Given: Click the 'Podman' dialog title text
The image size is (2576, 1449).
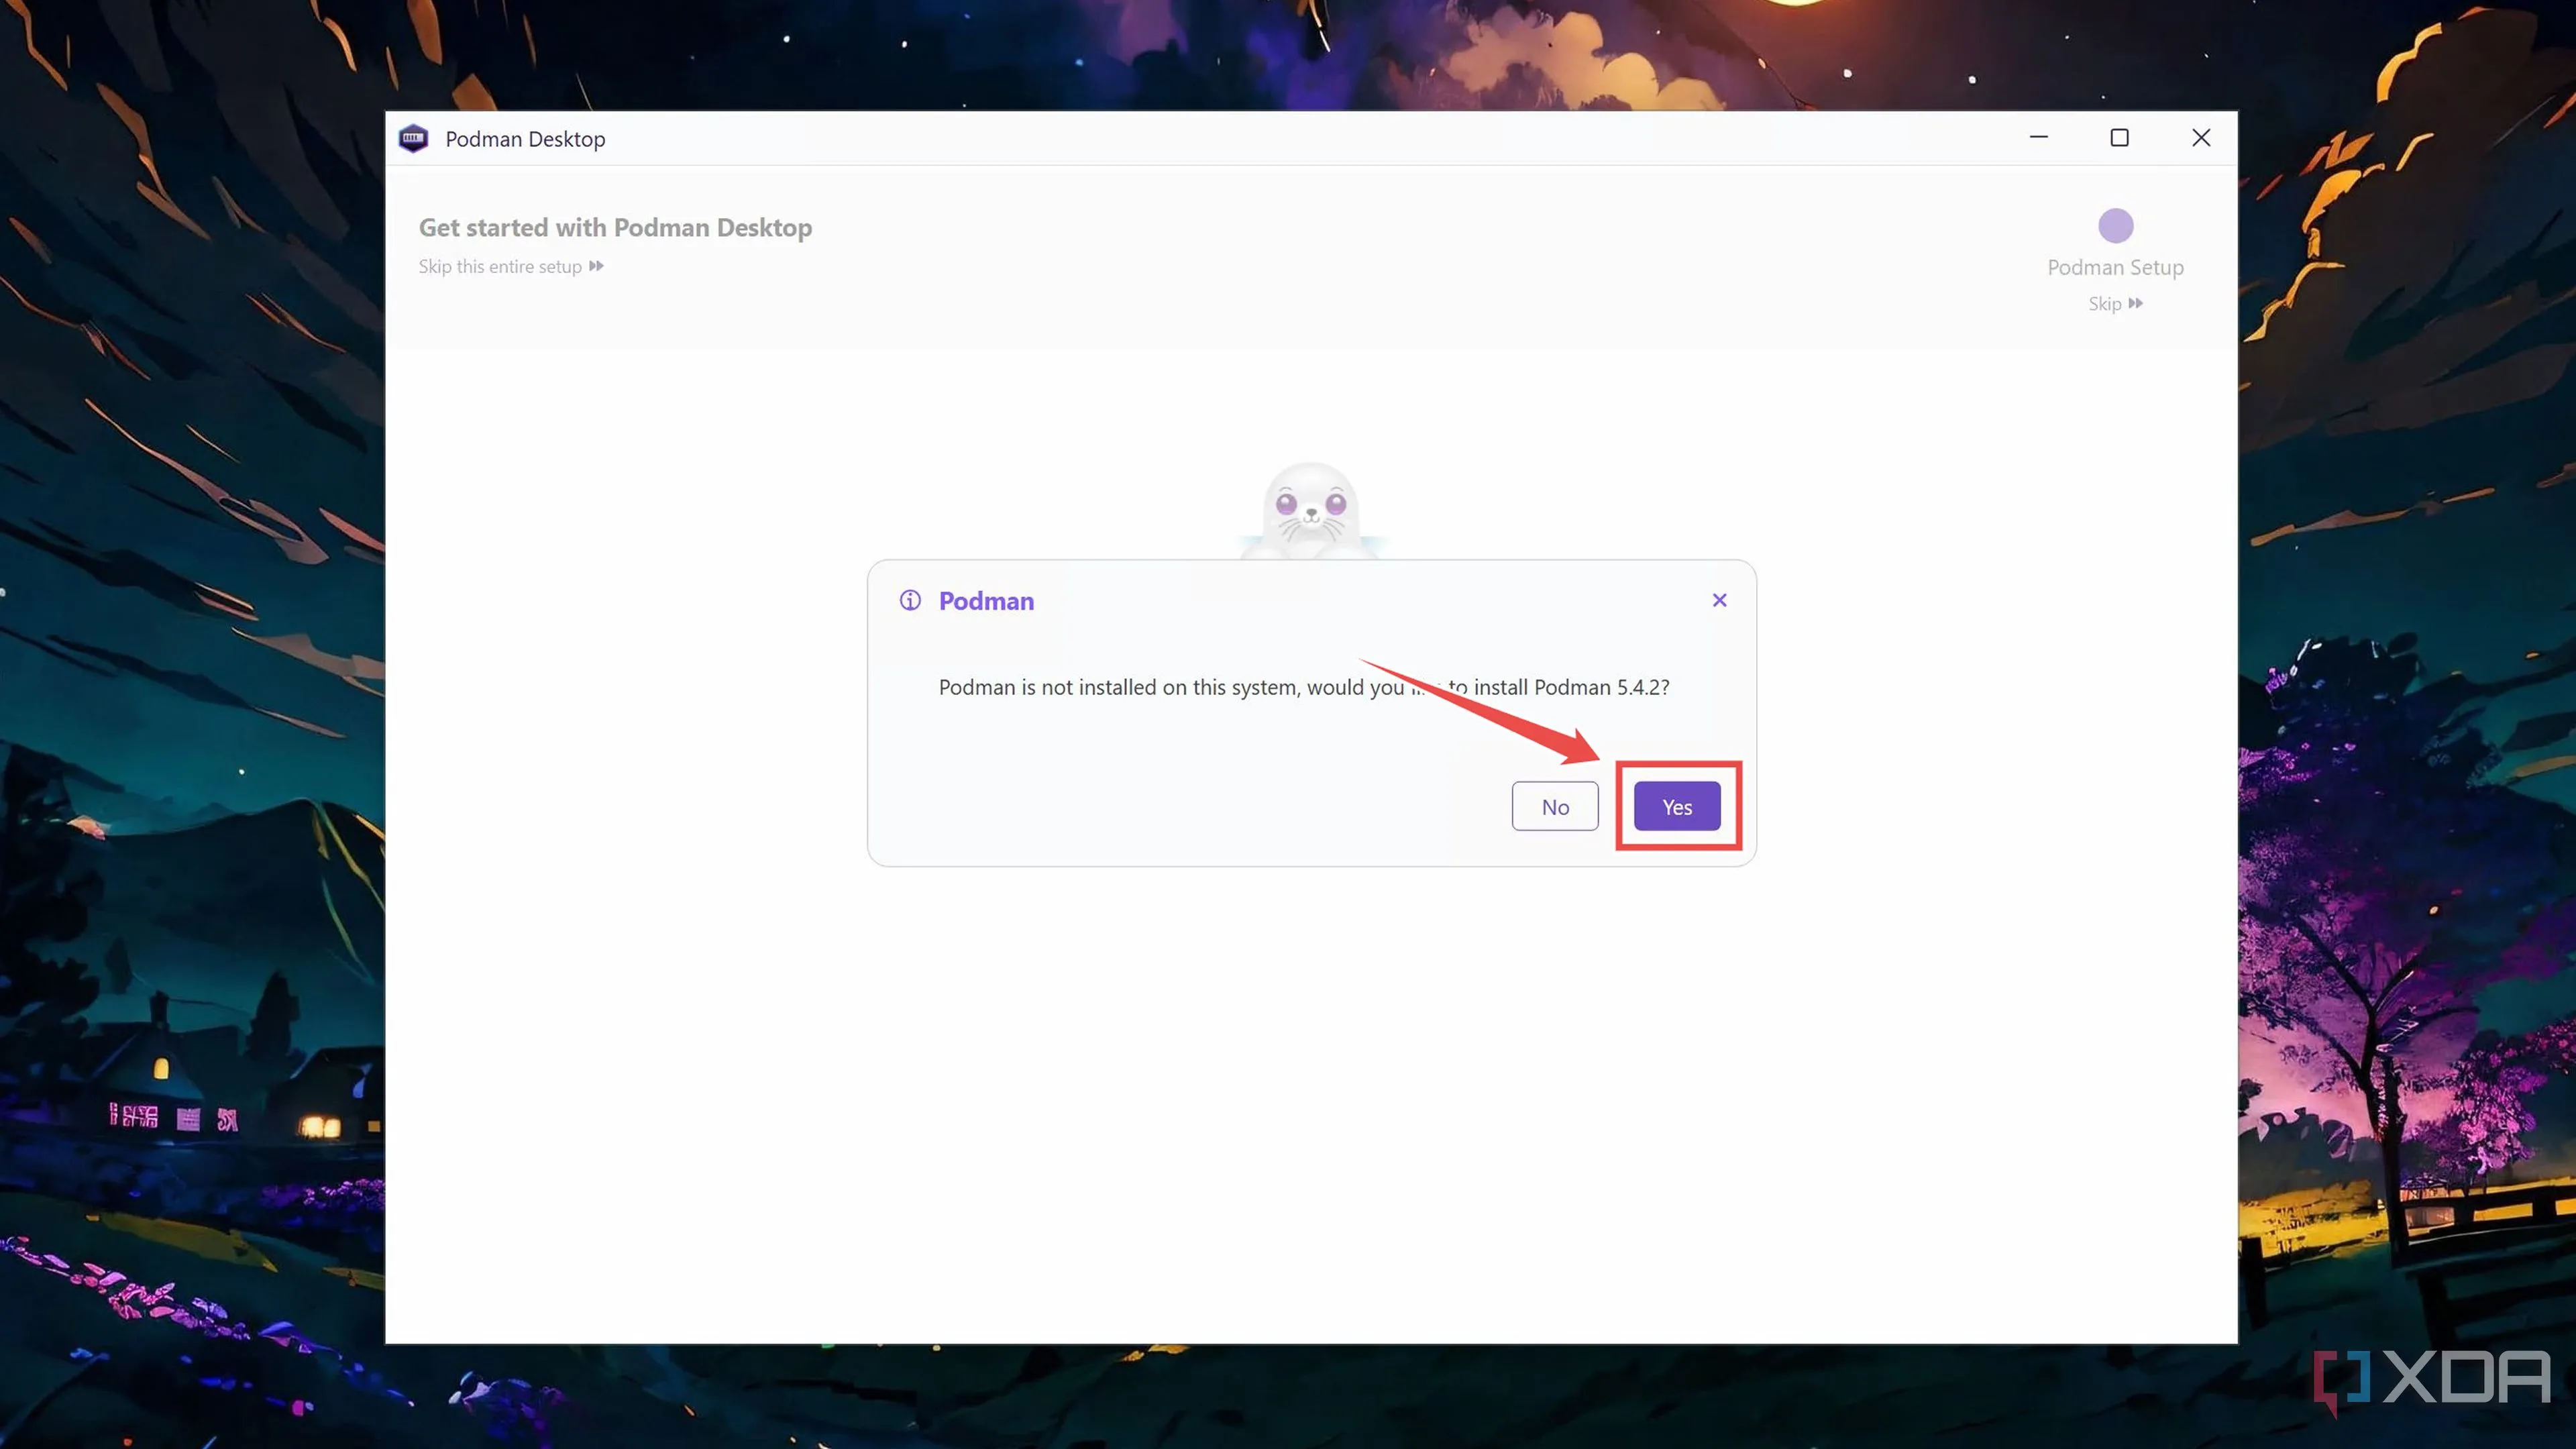Looking at the screenshot, I should click(986, 600).
